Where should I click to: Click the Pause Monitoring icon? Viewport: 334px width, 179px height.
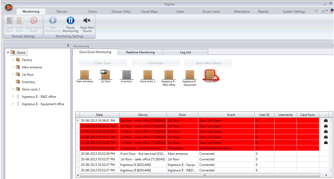70,21
